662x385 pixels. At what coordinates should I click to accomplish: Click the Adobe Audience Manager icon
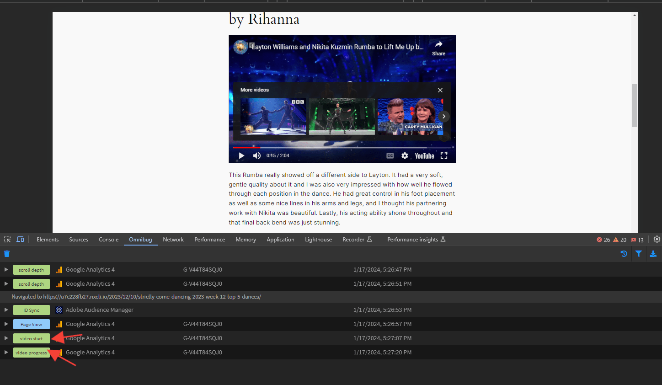[59, 310]
